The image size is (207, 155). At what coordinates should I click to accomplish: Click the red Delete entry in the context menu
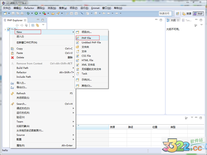click(20, 57)
